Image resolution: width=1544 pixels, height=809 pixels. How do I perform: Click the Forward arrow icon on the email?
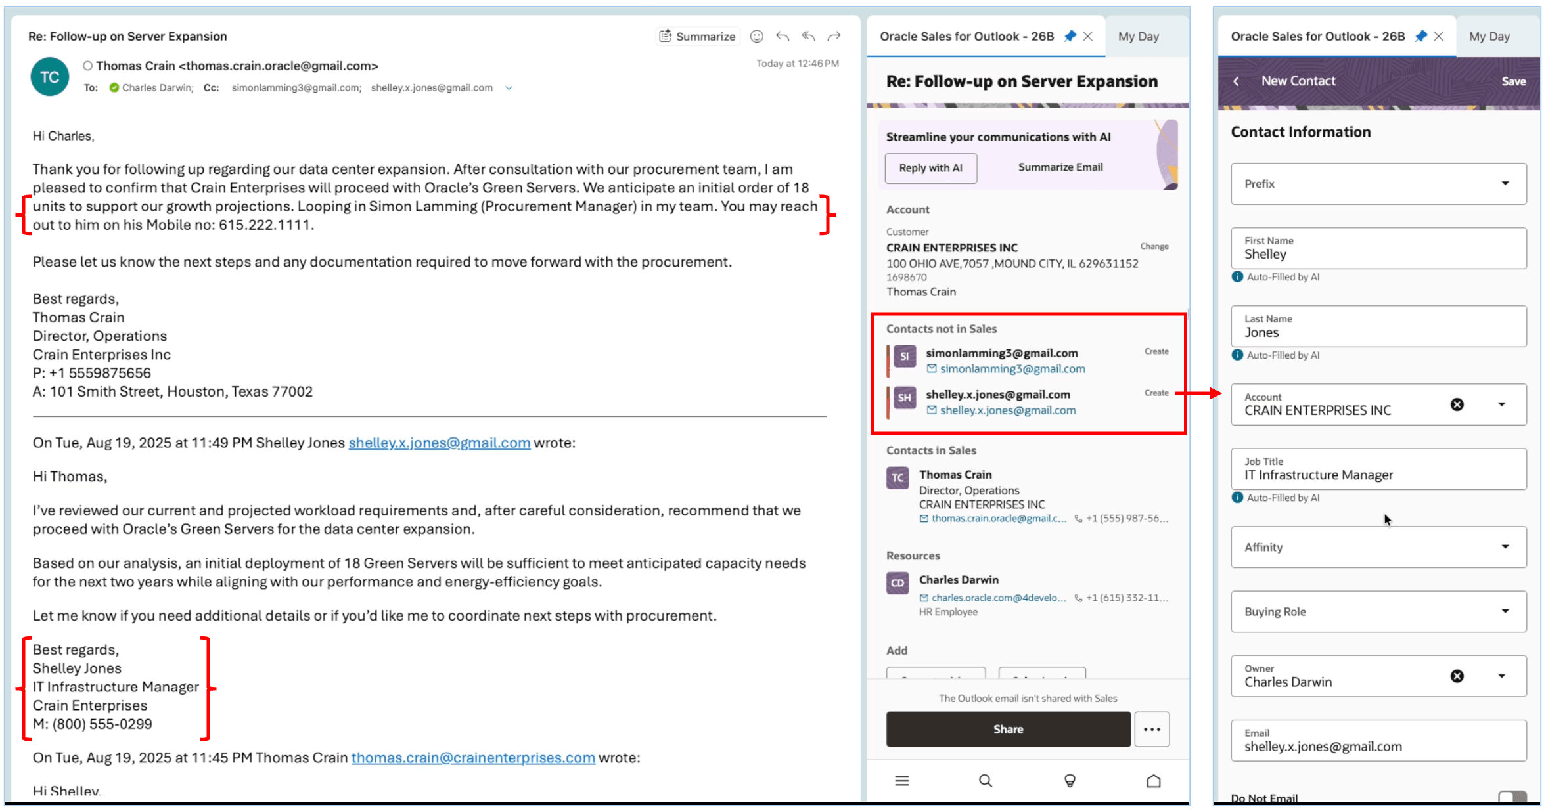pyautogui.click(x=834, y=36)
